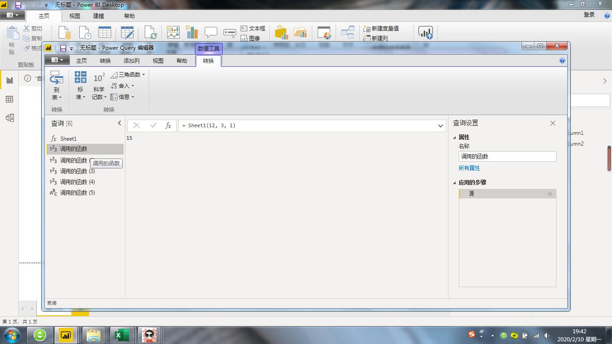Click the 最近使用的源 recent sources icon
Image resolution: width=612 pixels, height=344 pixels.
click(x=85, y=33)
